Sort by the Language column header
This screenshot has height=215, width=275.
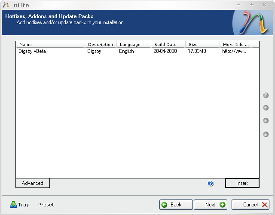(x=134, y=45)
